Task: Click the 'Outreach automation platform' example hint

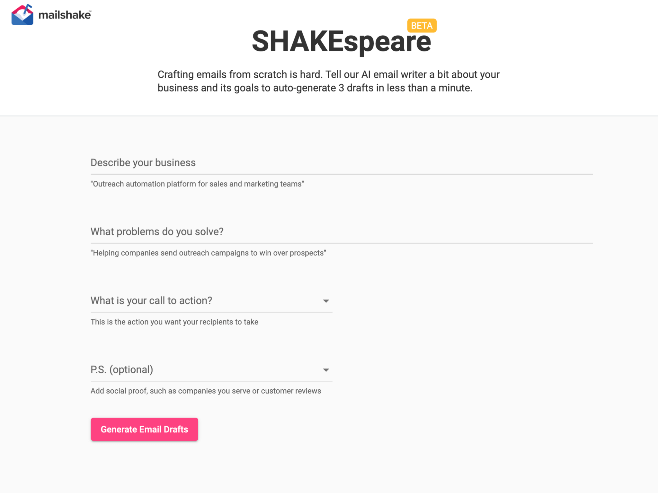Action: click(197, 184)
